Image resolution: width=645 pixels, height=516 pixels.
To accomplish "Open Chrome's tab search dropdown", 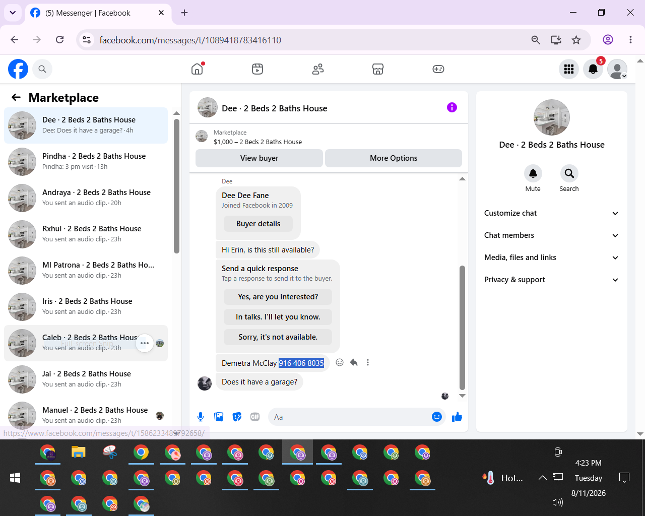I will pyautogui.click(x=13, y=13).
